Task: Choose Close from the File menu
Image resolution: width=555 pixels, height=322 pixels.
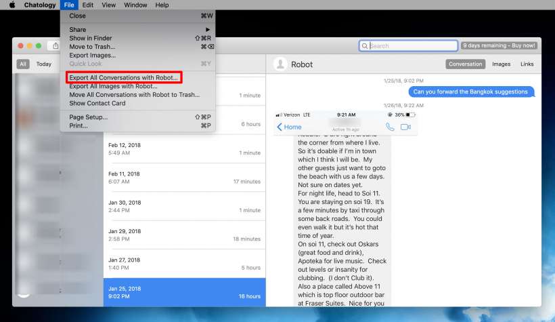Action: tap(137, 16)
